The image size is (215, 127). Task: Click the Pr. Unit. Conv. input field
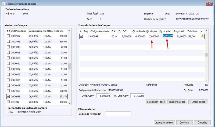(x=137, y=96)
